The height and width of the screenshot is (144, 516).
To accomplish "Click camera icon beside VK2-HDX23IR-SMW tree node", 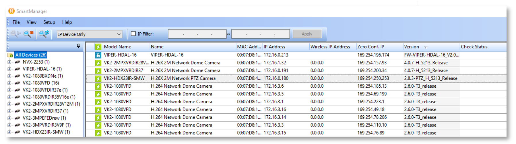I will [18, 132].
